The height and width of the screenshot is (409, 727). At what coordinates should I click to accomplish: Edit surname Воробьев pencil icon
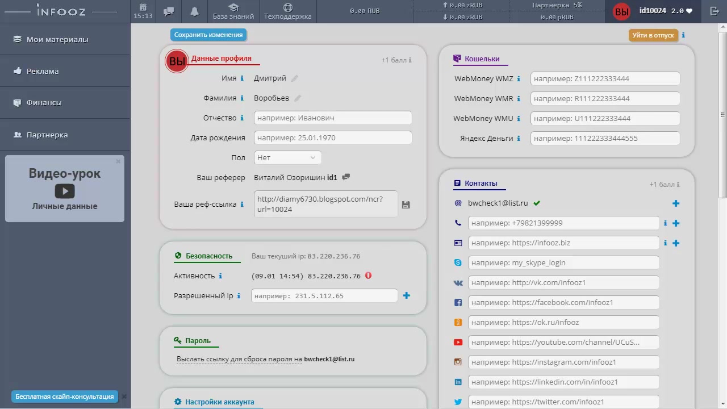click(298, 98)
